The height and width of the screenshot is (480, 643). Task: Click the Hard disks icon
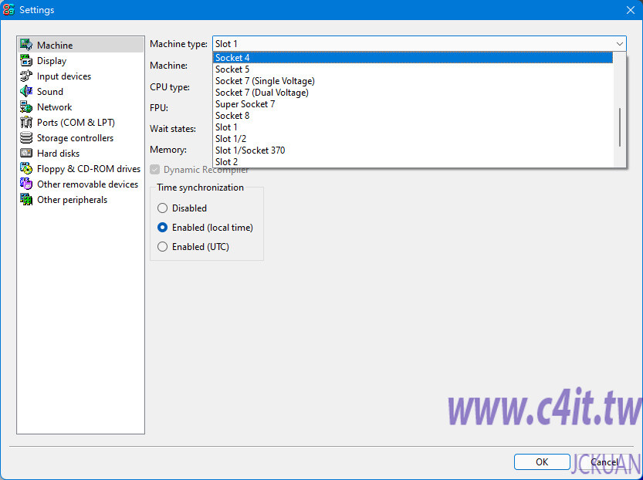click(x=26, y=154)
